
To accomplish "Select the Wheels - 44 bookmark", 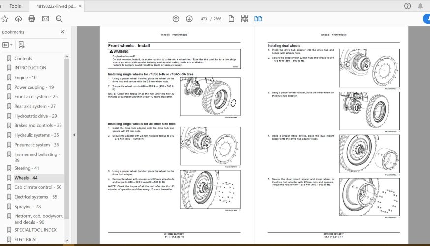I will click(x=26, y=178).
